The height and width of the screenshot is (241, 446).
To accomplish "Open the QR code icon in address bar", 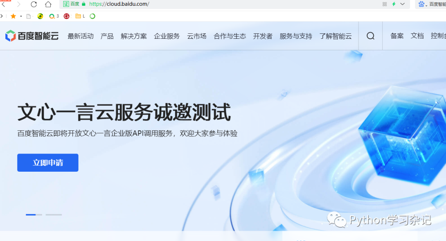I will [384, 4].
